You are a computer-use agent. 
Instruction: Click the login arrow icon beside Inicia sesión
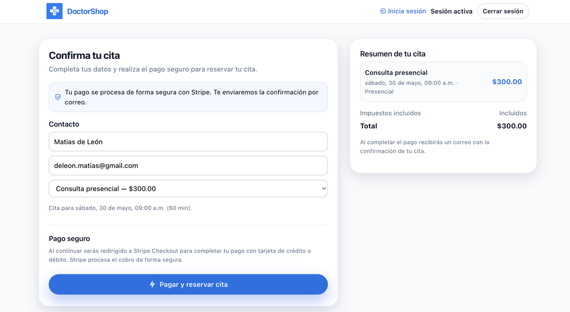pyautogui.click(x=383, y=11)
